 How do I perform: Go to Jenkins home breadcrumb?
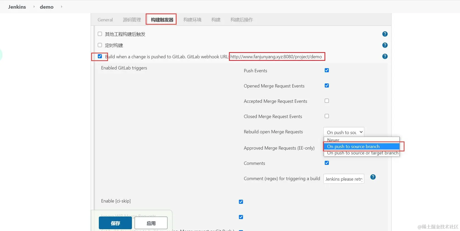pos(17,7)
